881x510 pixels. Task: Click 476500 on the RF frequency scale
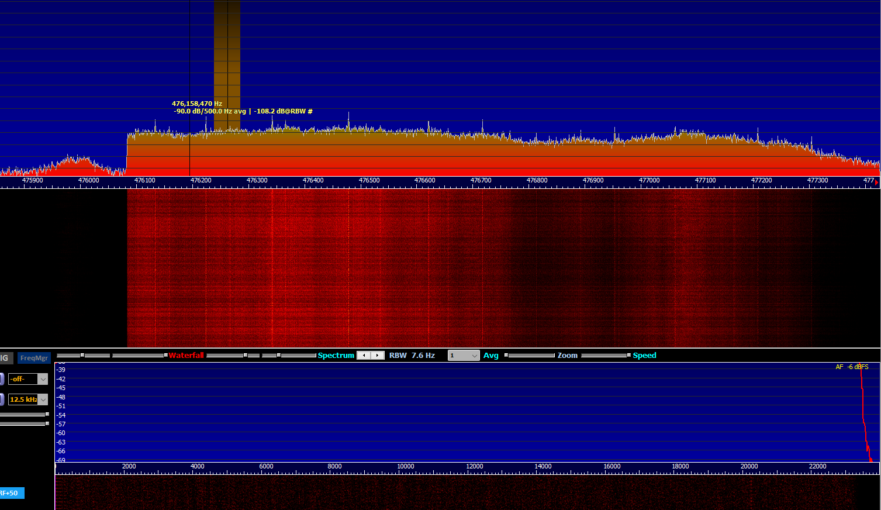[x=369, y=180]
